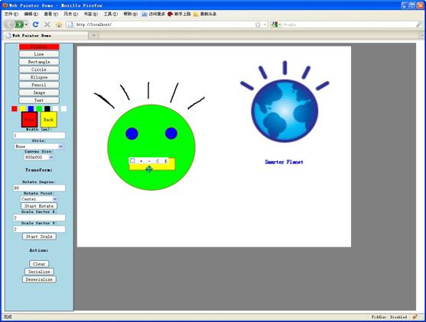Click the page icon beside the URL
This screenshot has width=426, height=322.
click(x=70, y=24)
